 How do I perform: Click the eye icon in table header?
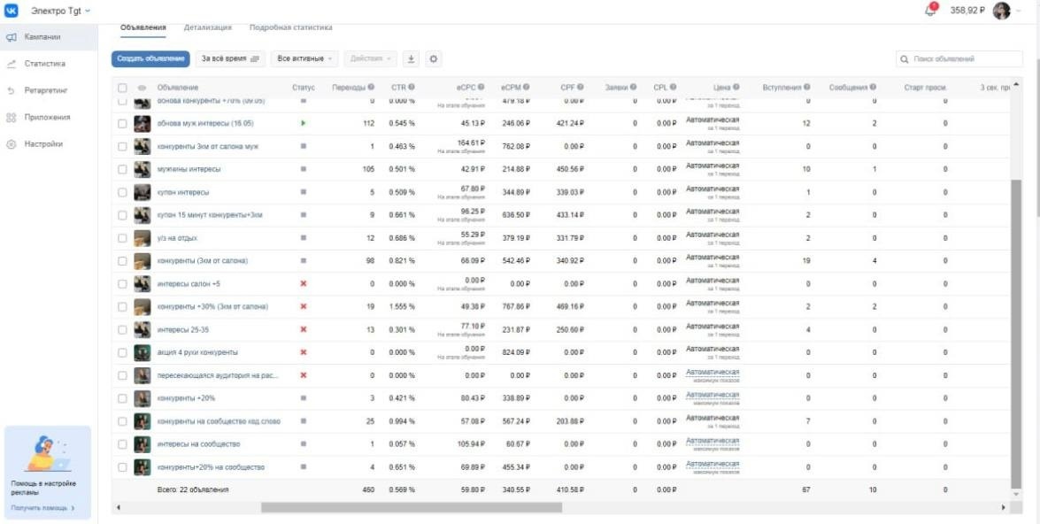pos(142,88)
